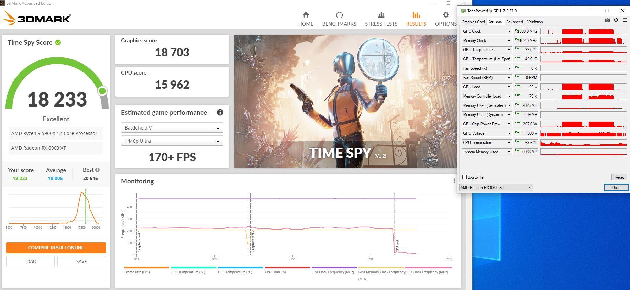Click the CPU score 15 962 value
The image size is (630, 290).
(172, 85)
